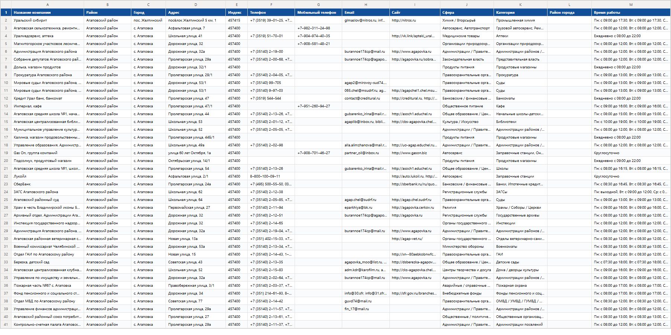Select the 'contact@creditural.ru' email cell

click(x=366, y=98)
